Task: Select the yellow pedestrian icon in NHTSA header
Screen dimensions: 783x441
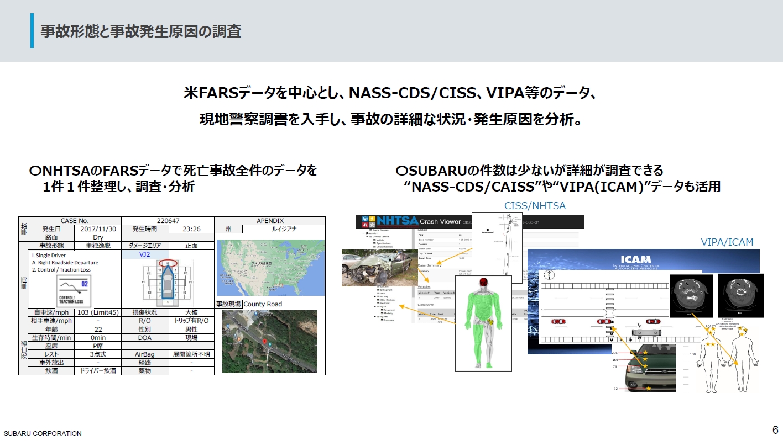Action: (372, 219)
